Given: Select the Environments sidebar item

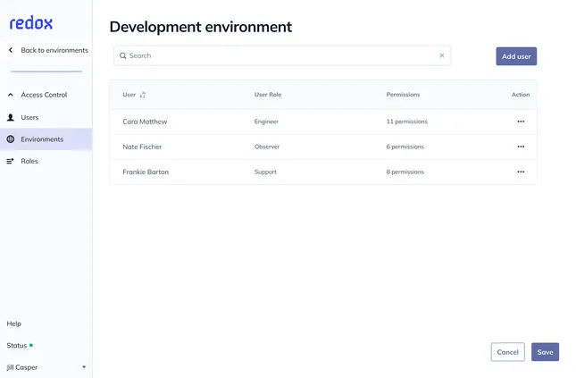Looking at the screenshot, I should point(46,139).
